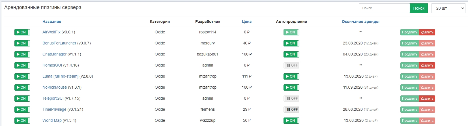Focus the Поиск search input field
The width and height of the screenshot is (468, 126).
point(384,8)
